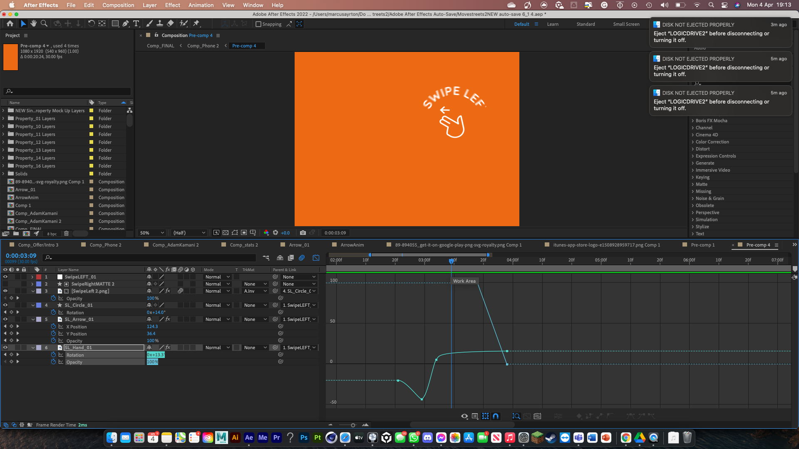The height and width of the screenshot is (449, 799).
Task: Click the +0.0 exposure value
Action: coord(285,233)
